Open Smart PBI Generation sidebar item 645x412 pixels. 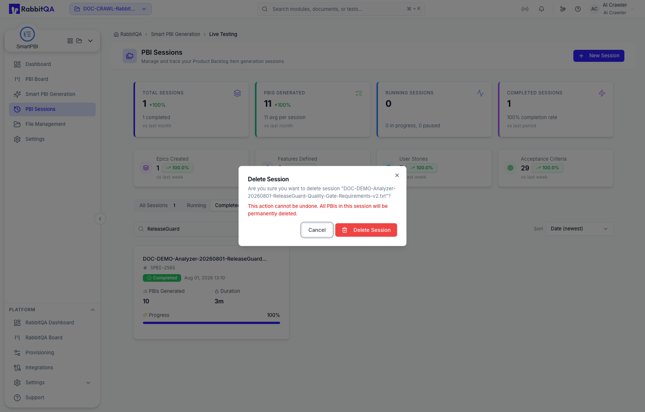52,94
